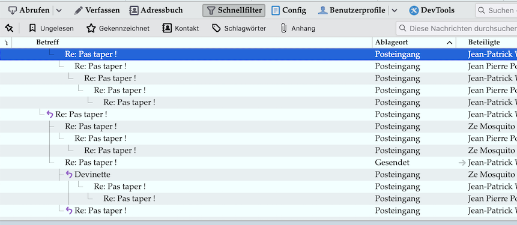Toggle the Gekennzeichnet starred filter

(x=118, y=28)
